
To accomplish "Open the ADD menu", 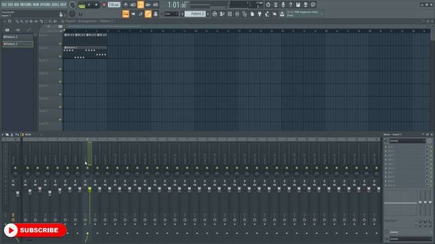I will (16, 5).
